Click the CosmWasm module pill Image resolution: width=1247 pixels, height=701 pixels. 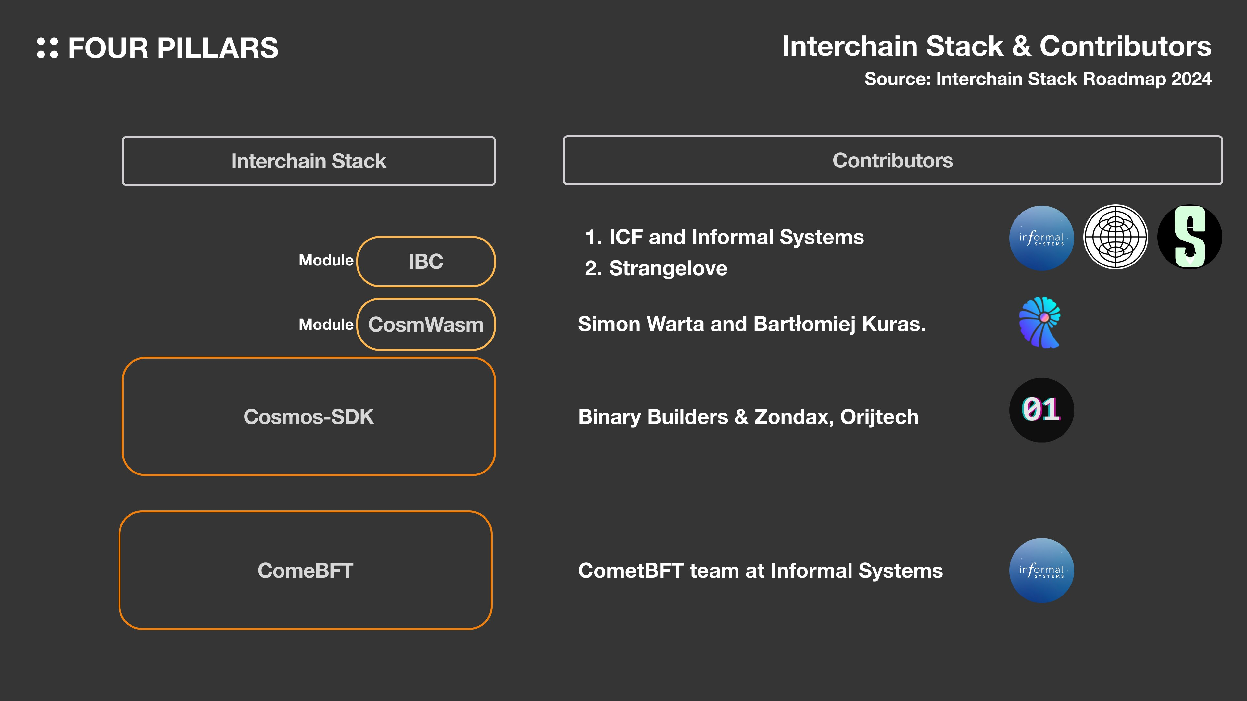pos(426,324)
